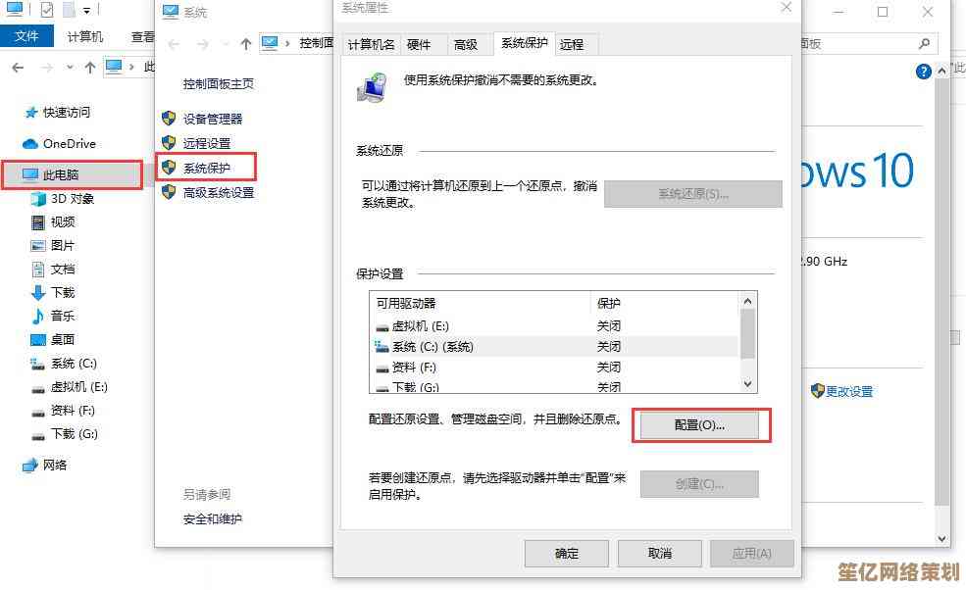Select 资料 (F:) drive in protection list
The width and height of the screenshot is (966, 590).
[x=553, y=368]
